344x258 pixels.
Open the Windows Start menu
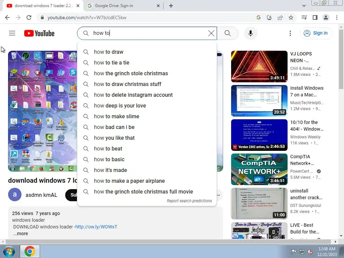[x=8, y=251]
